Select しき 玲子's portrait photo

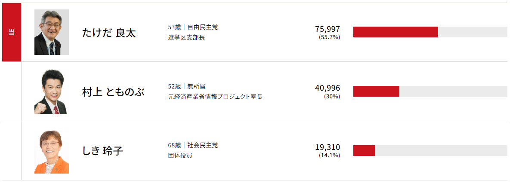tap(52, 151)
